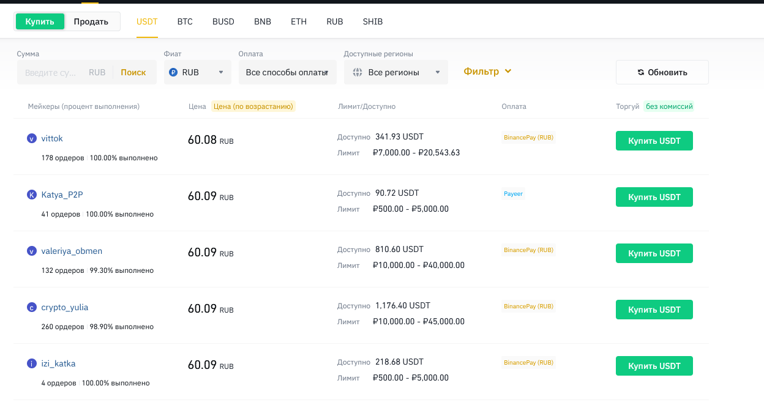
Task: Click Купить USDT for valeriya_obmen
Action: point(654,253)
